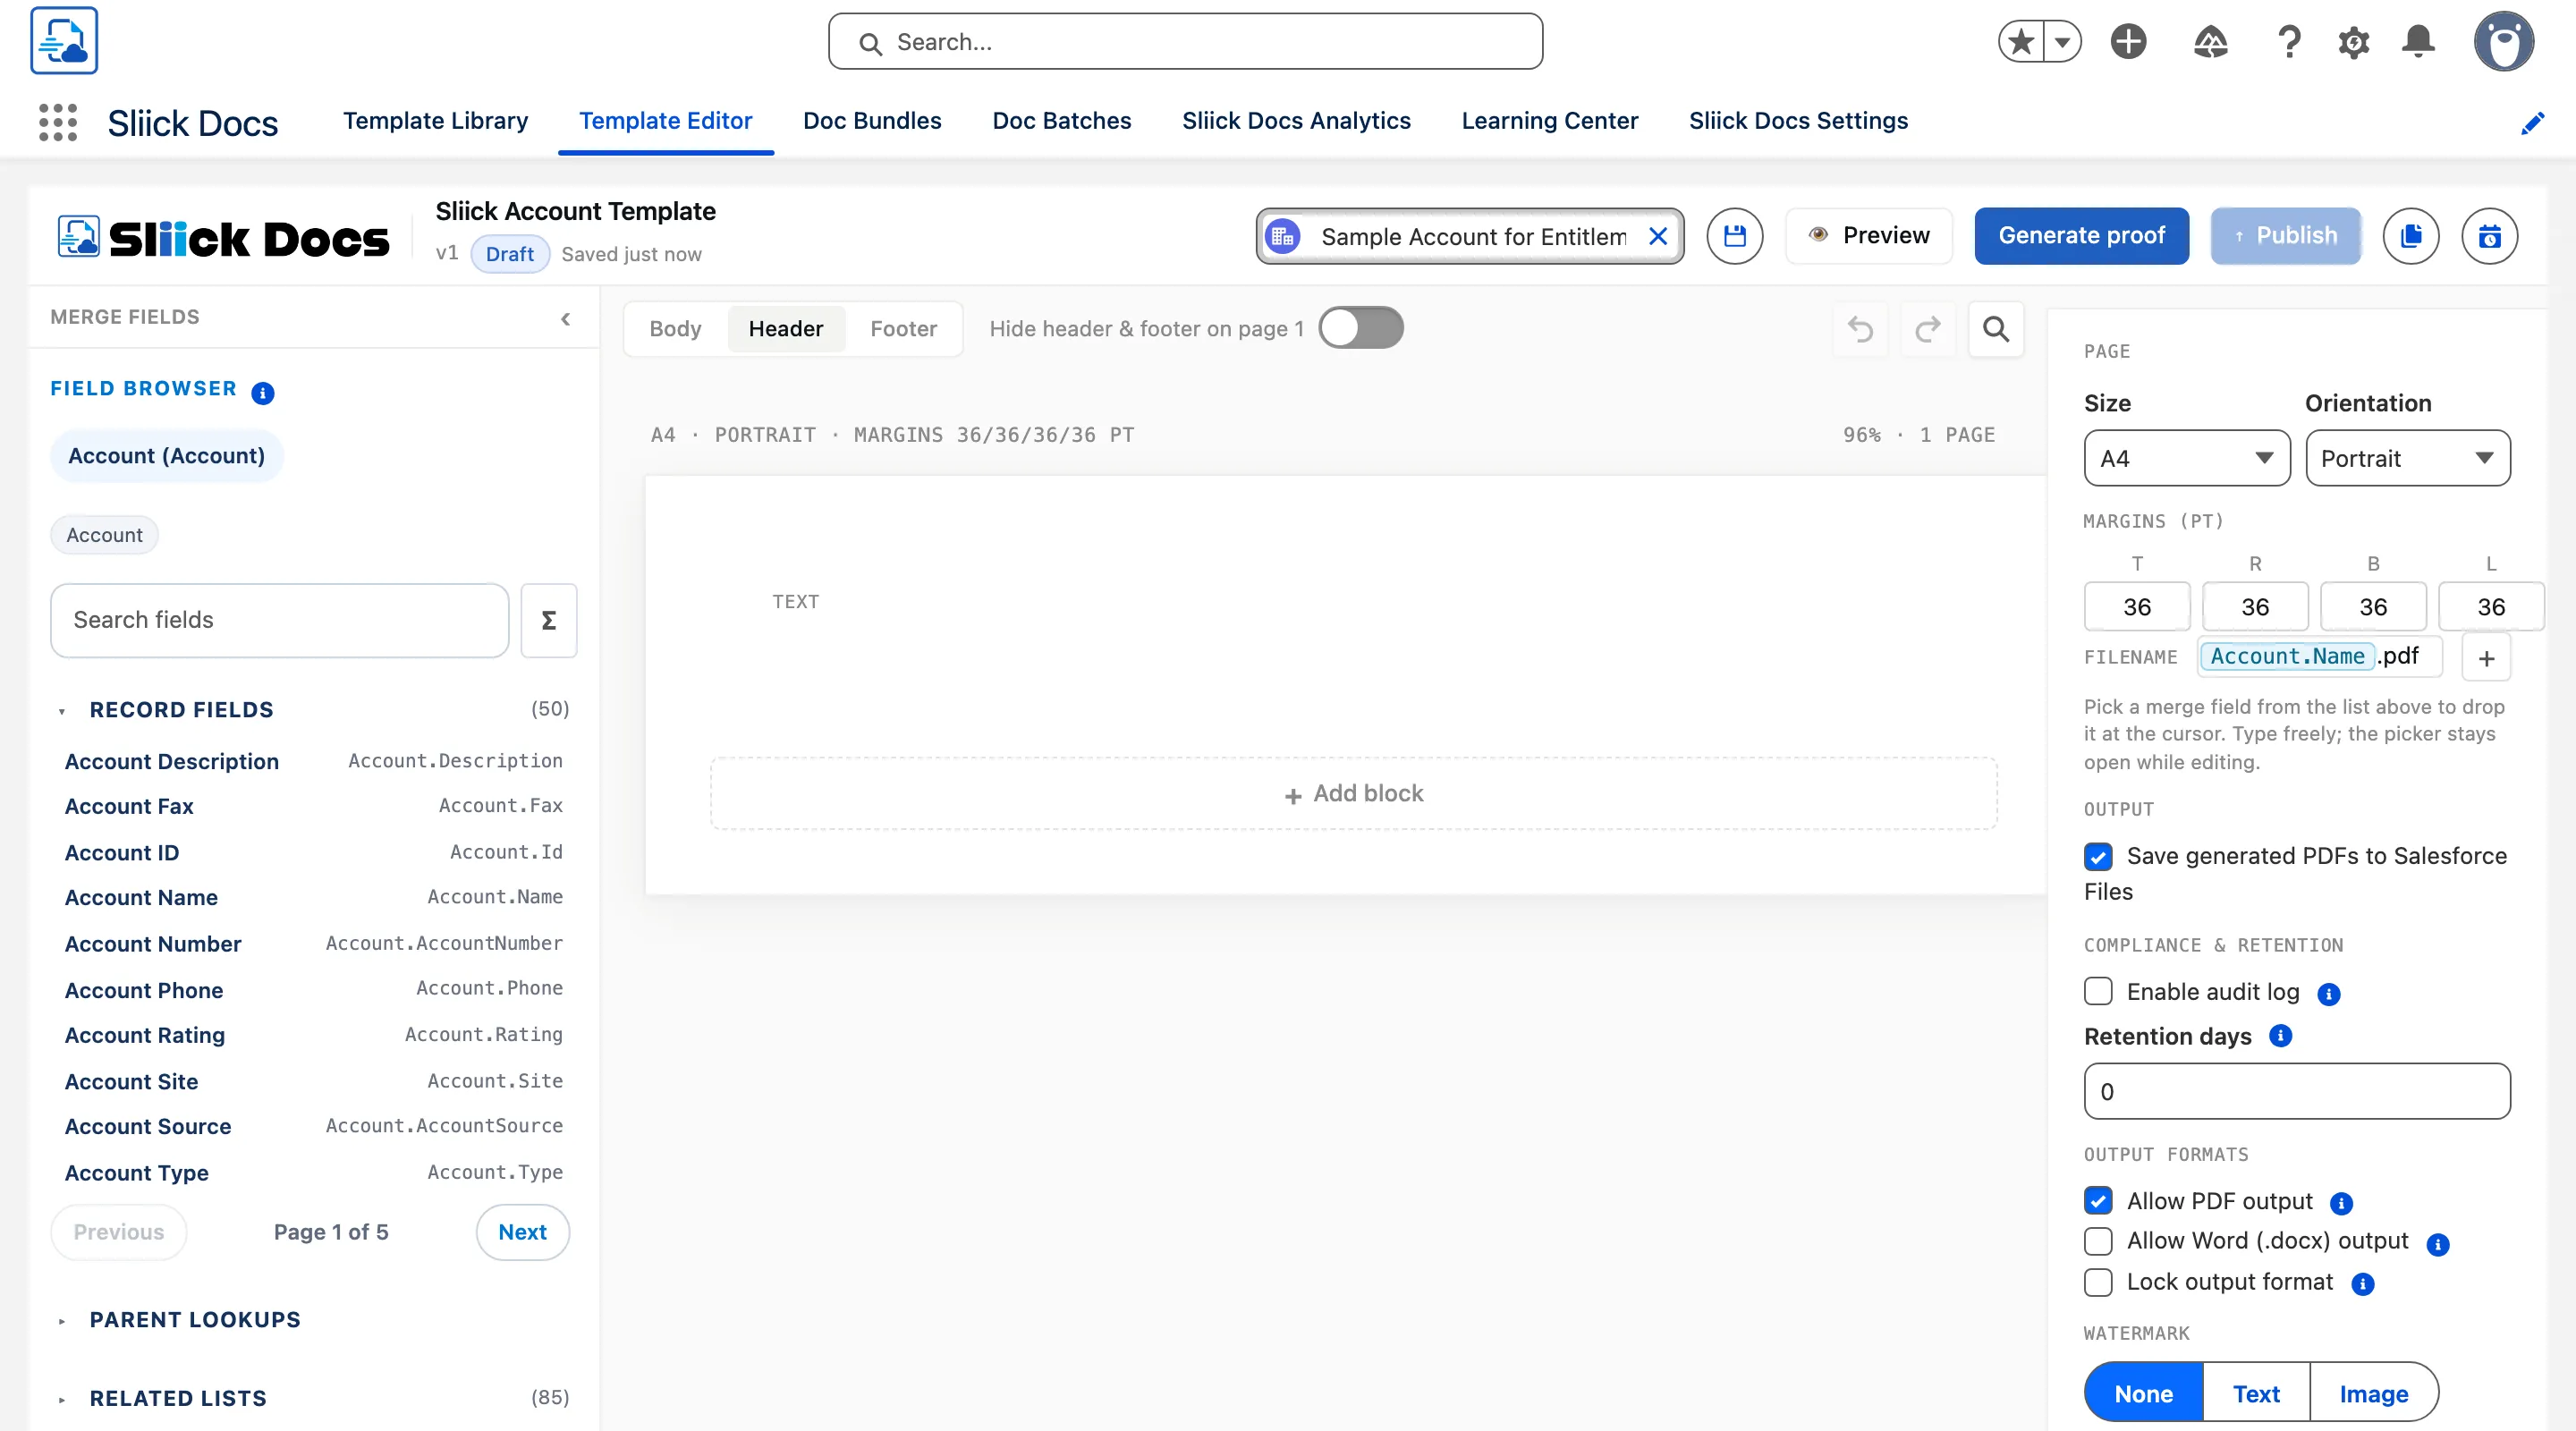Select the Account Phone merge field
This screenshot has width=2576, height=1431.
click(x=314, y=990)
